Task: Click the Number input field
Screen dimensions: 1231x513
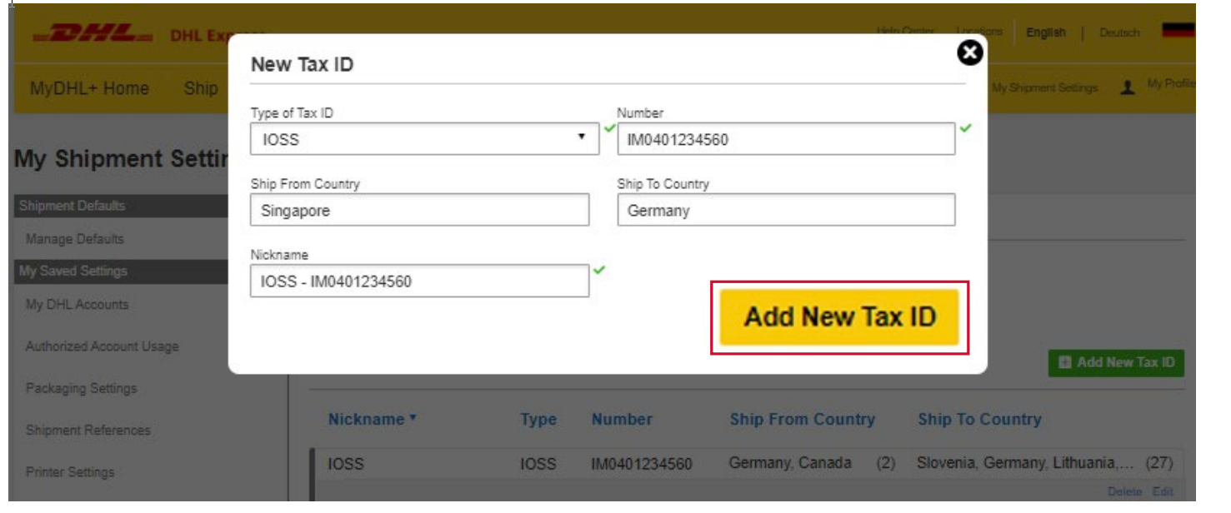Action: coord(785,140)
